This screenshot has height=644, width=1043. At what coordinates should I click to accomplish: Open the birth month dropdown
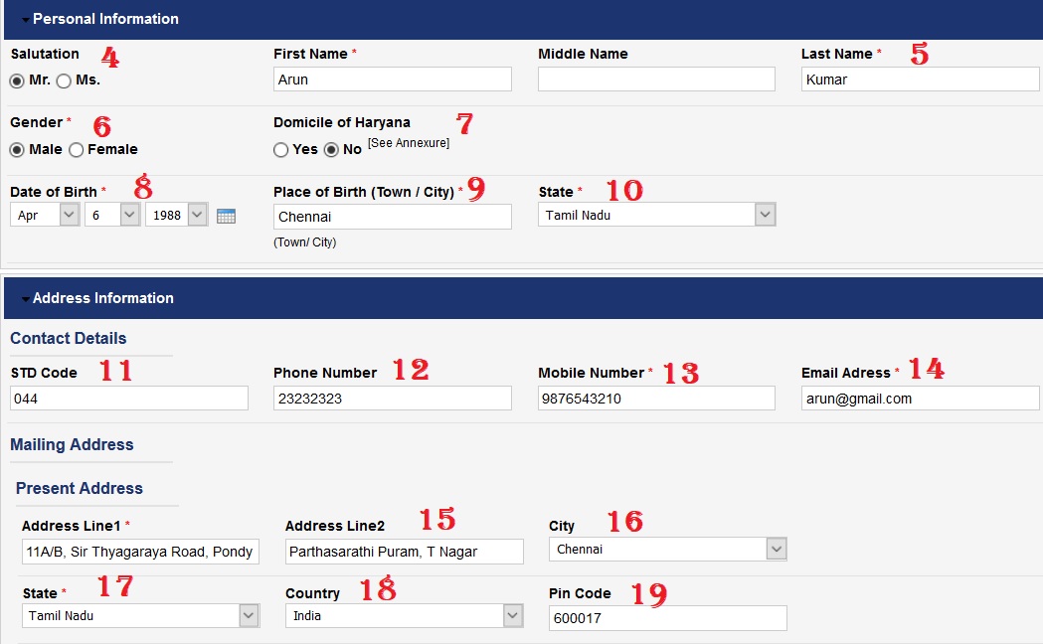point(44,215)
